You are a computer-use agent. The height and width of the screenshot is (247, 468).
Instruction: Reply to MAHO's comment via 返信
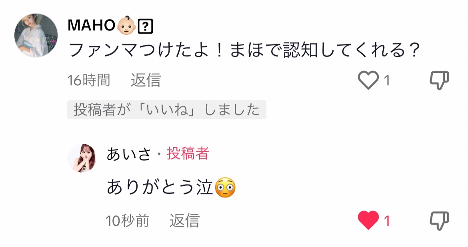tap(146, 80)
